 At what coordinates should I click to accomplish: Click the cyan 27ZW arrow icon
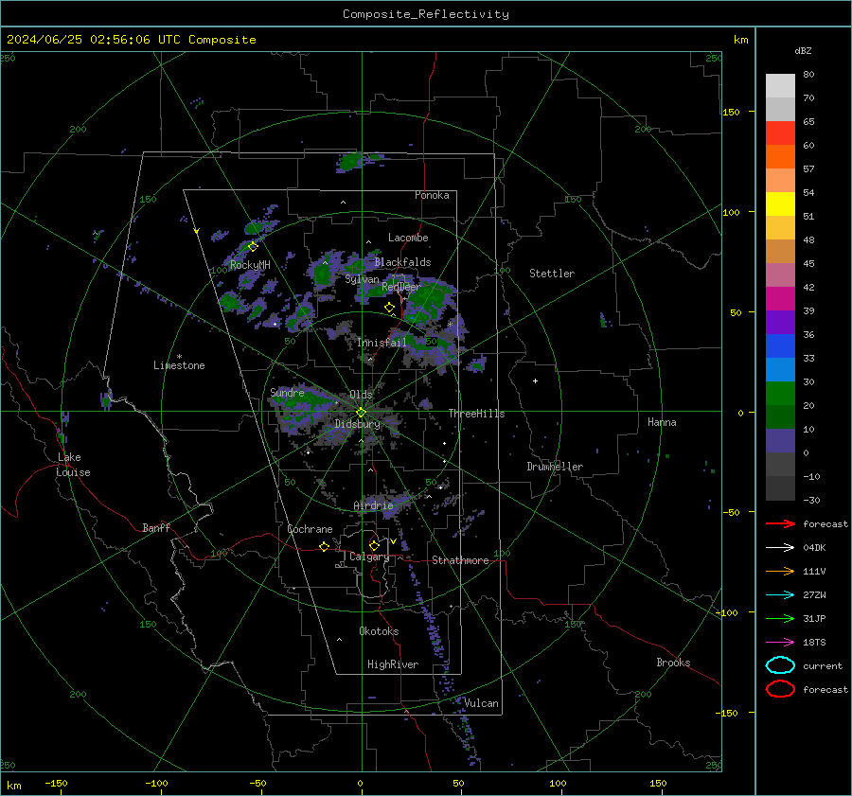coord(780,595)
